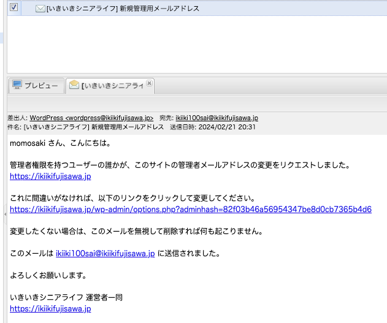Select message 新規管理用メールアドレス in the list

click(x=197, y=9)
